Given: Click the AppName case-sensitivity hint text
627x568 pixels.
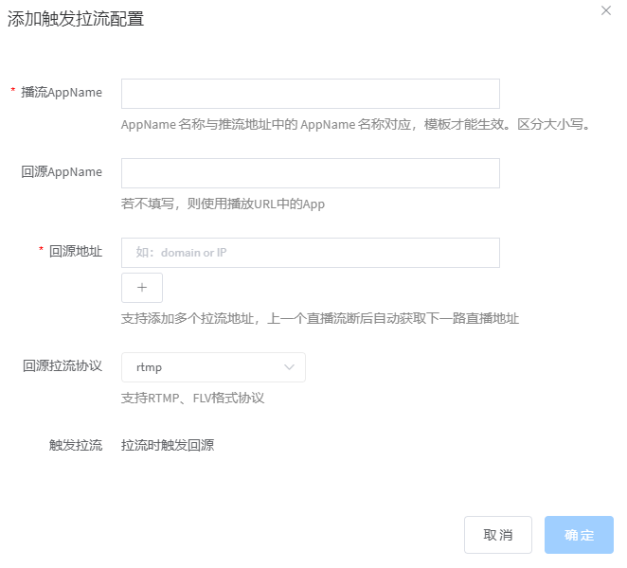Looking at the screenshot, I should [x=356, y=125].
